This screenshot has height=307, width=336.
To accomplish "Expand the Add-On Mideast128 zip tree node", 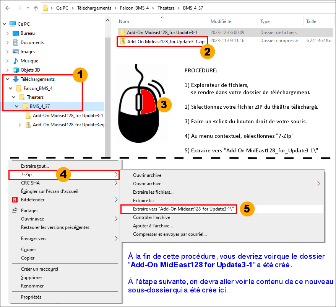I will point(20,125).
